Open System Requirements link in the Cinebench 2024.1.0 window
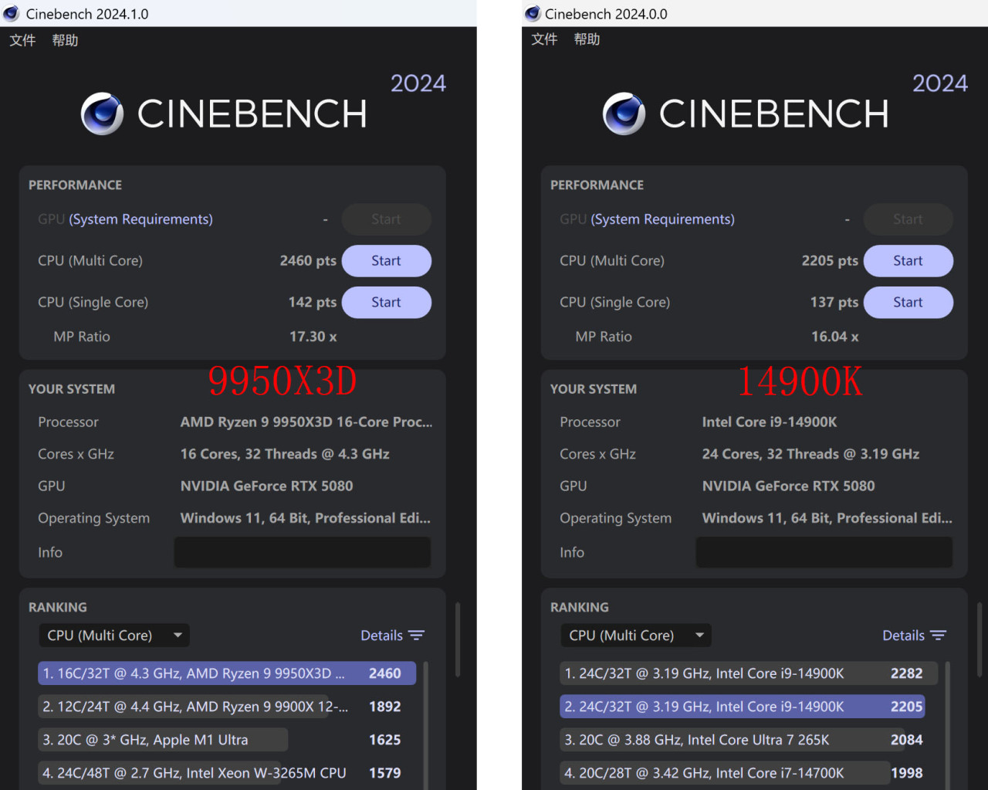 (x=140, y=219)
